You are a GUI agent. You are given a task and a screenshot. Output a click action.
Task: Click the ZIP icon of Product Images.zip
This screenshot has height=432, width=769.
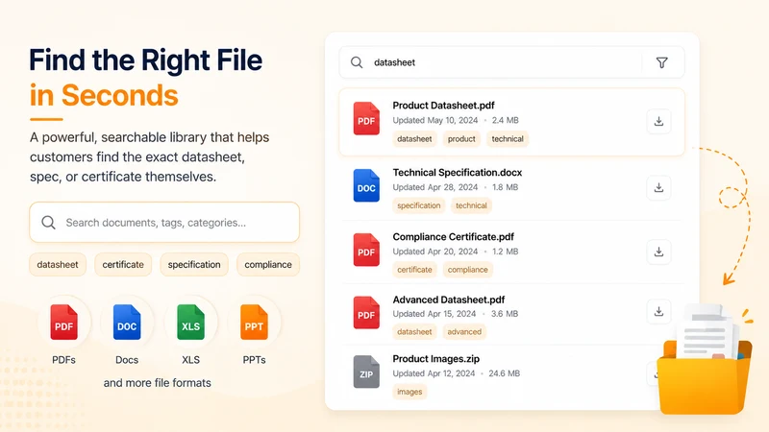pyautogui.click(x=366, y=372)
